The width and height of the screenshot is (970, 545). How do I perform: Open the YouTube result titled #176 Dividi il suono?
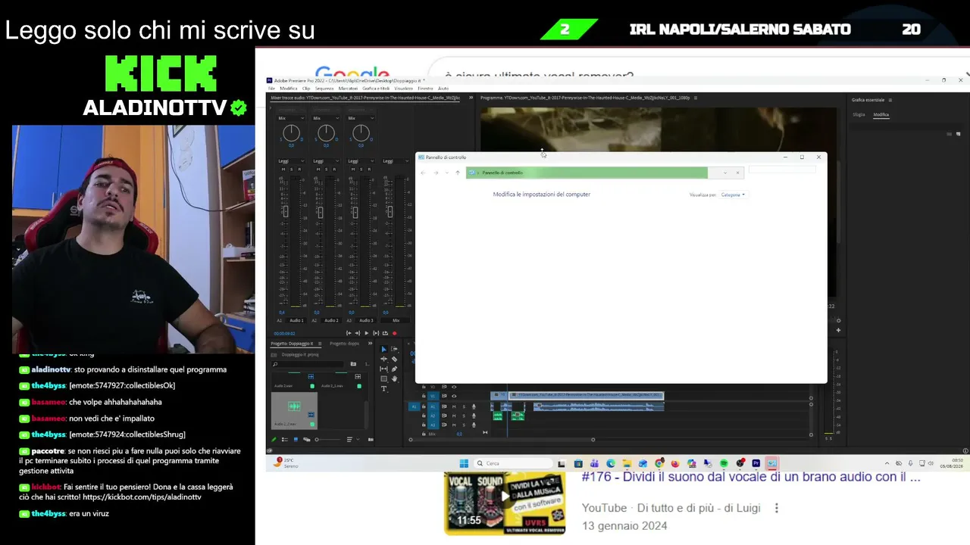point(751,477)
